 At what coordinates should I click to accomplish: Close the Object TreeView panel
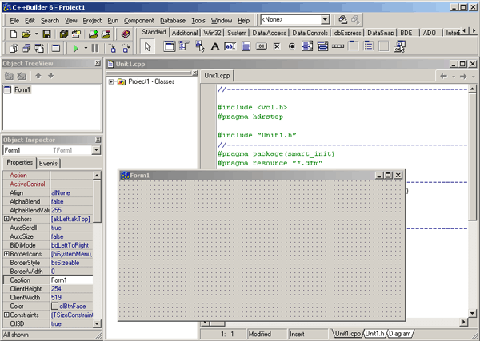[x=98, y=63]
